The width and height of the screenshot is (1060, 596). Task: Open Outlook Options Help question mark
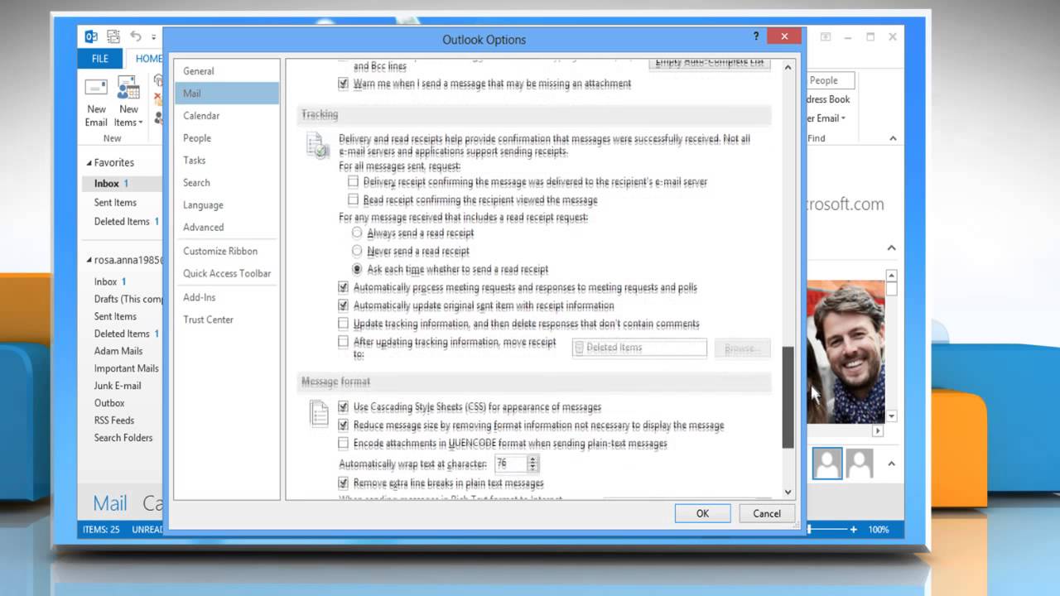(x=756, y=37)
